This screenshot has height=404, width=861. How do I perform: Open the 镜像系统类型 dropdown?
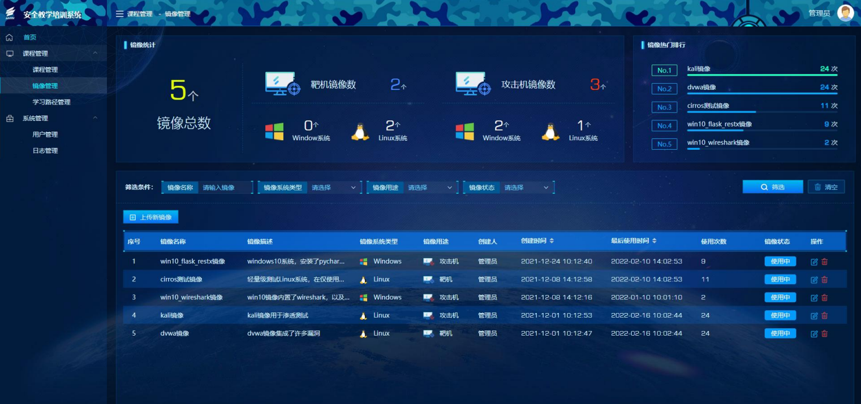334,186
